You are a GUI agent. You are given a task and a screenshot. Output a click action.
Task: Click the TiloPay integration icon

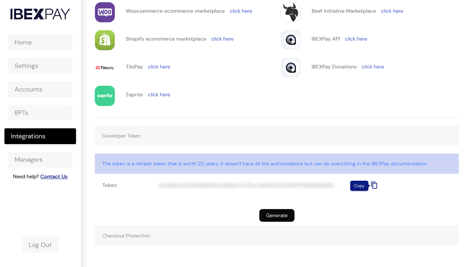tap(105, 67)
